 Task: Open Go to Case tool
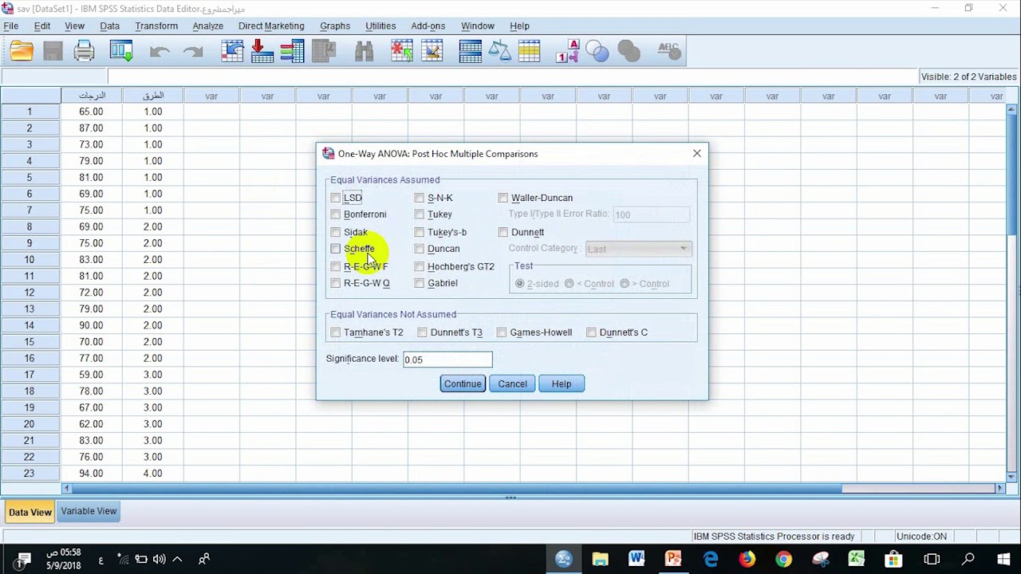point(232,52)
